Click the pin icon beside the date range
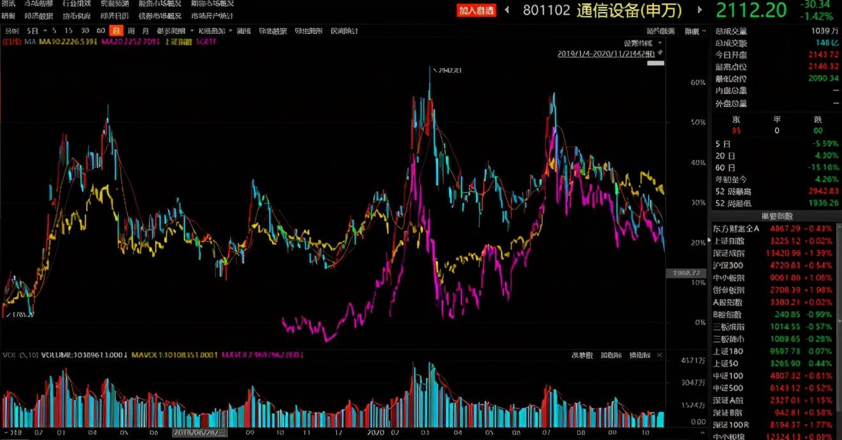Image resolution: width=842 pixels, height=440 pixels. click(x=660, y=53)
